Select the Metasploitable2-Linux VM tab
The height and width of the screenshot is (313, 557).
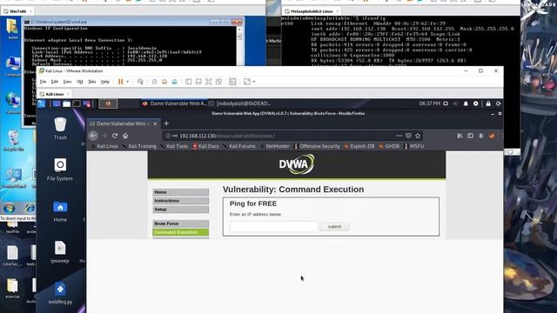(312, 11)
